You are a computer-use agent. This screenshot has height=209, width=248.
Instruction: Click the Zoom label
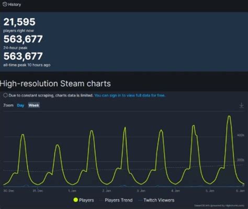tap(8, 105)
